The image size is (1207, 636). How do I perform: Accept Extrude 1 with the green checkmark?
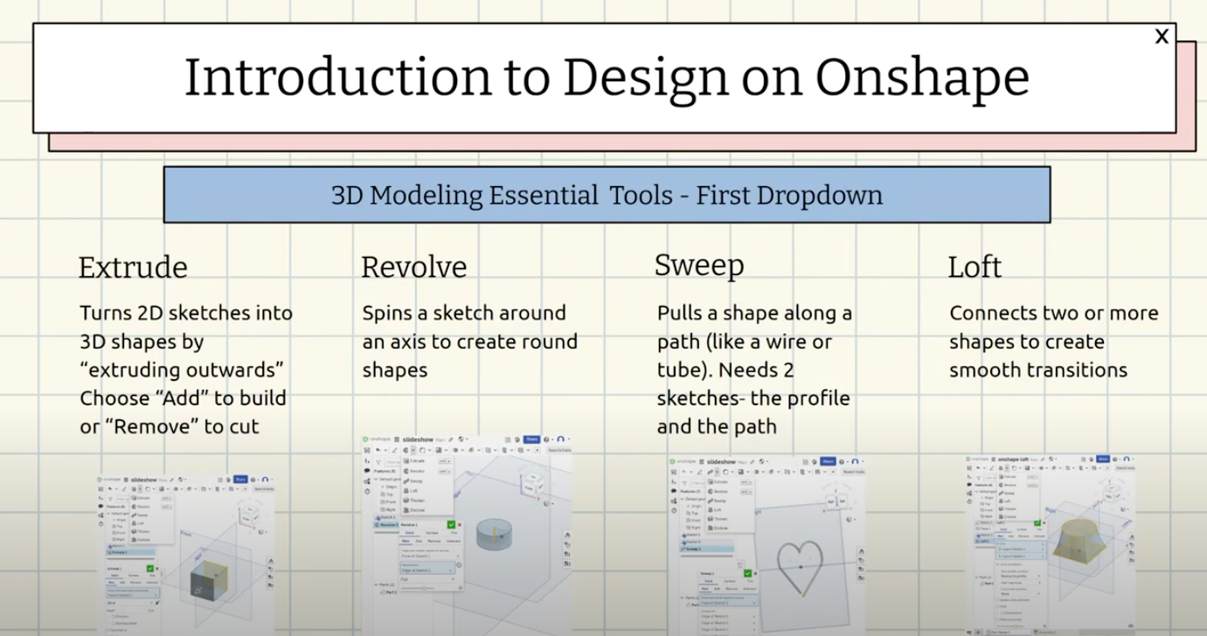150,569
